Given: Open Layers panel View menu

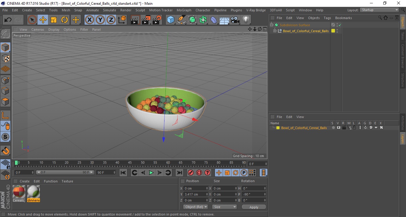Looking at the screenshot, I should 300,117.
